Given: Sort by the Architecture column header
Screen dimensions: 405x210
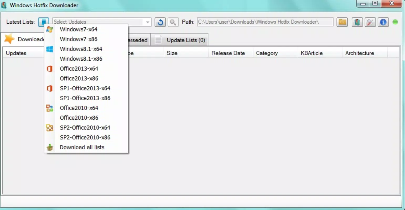Looking at the screenshot, I should pos(365,53).
